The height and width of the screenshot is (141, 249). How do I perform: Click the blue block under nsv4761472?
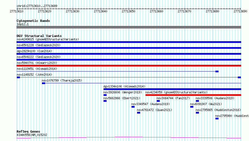[x=139, y=113]
